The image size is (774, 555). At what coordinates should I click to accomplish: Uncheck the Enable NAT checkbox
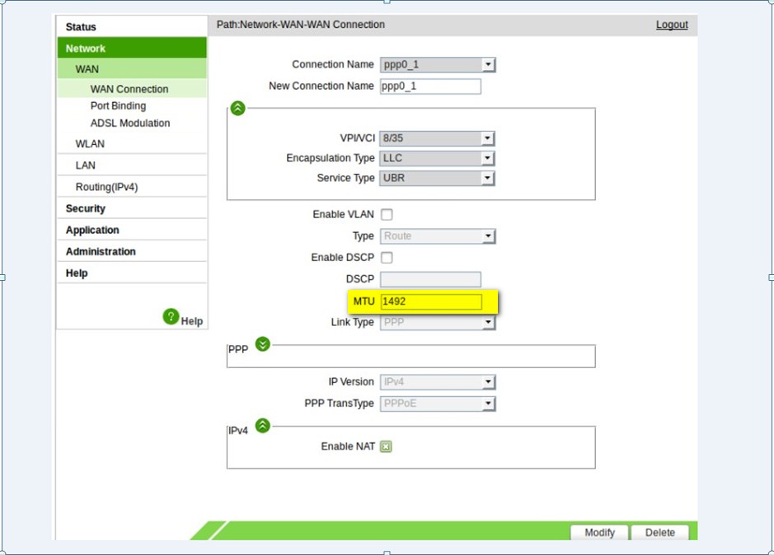coord(386,447)
